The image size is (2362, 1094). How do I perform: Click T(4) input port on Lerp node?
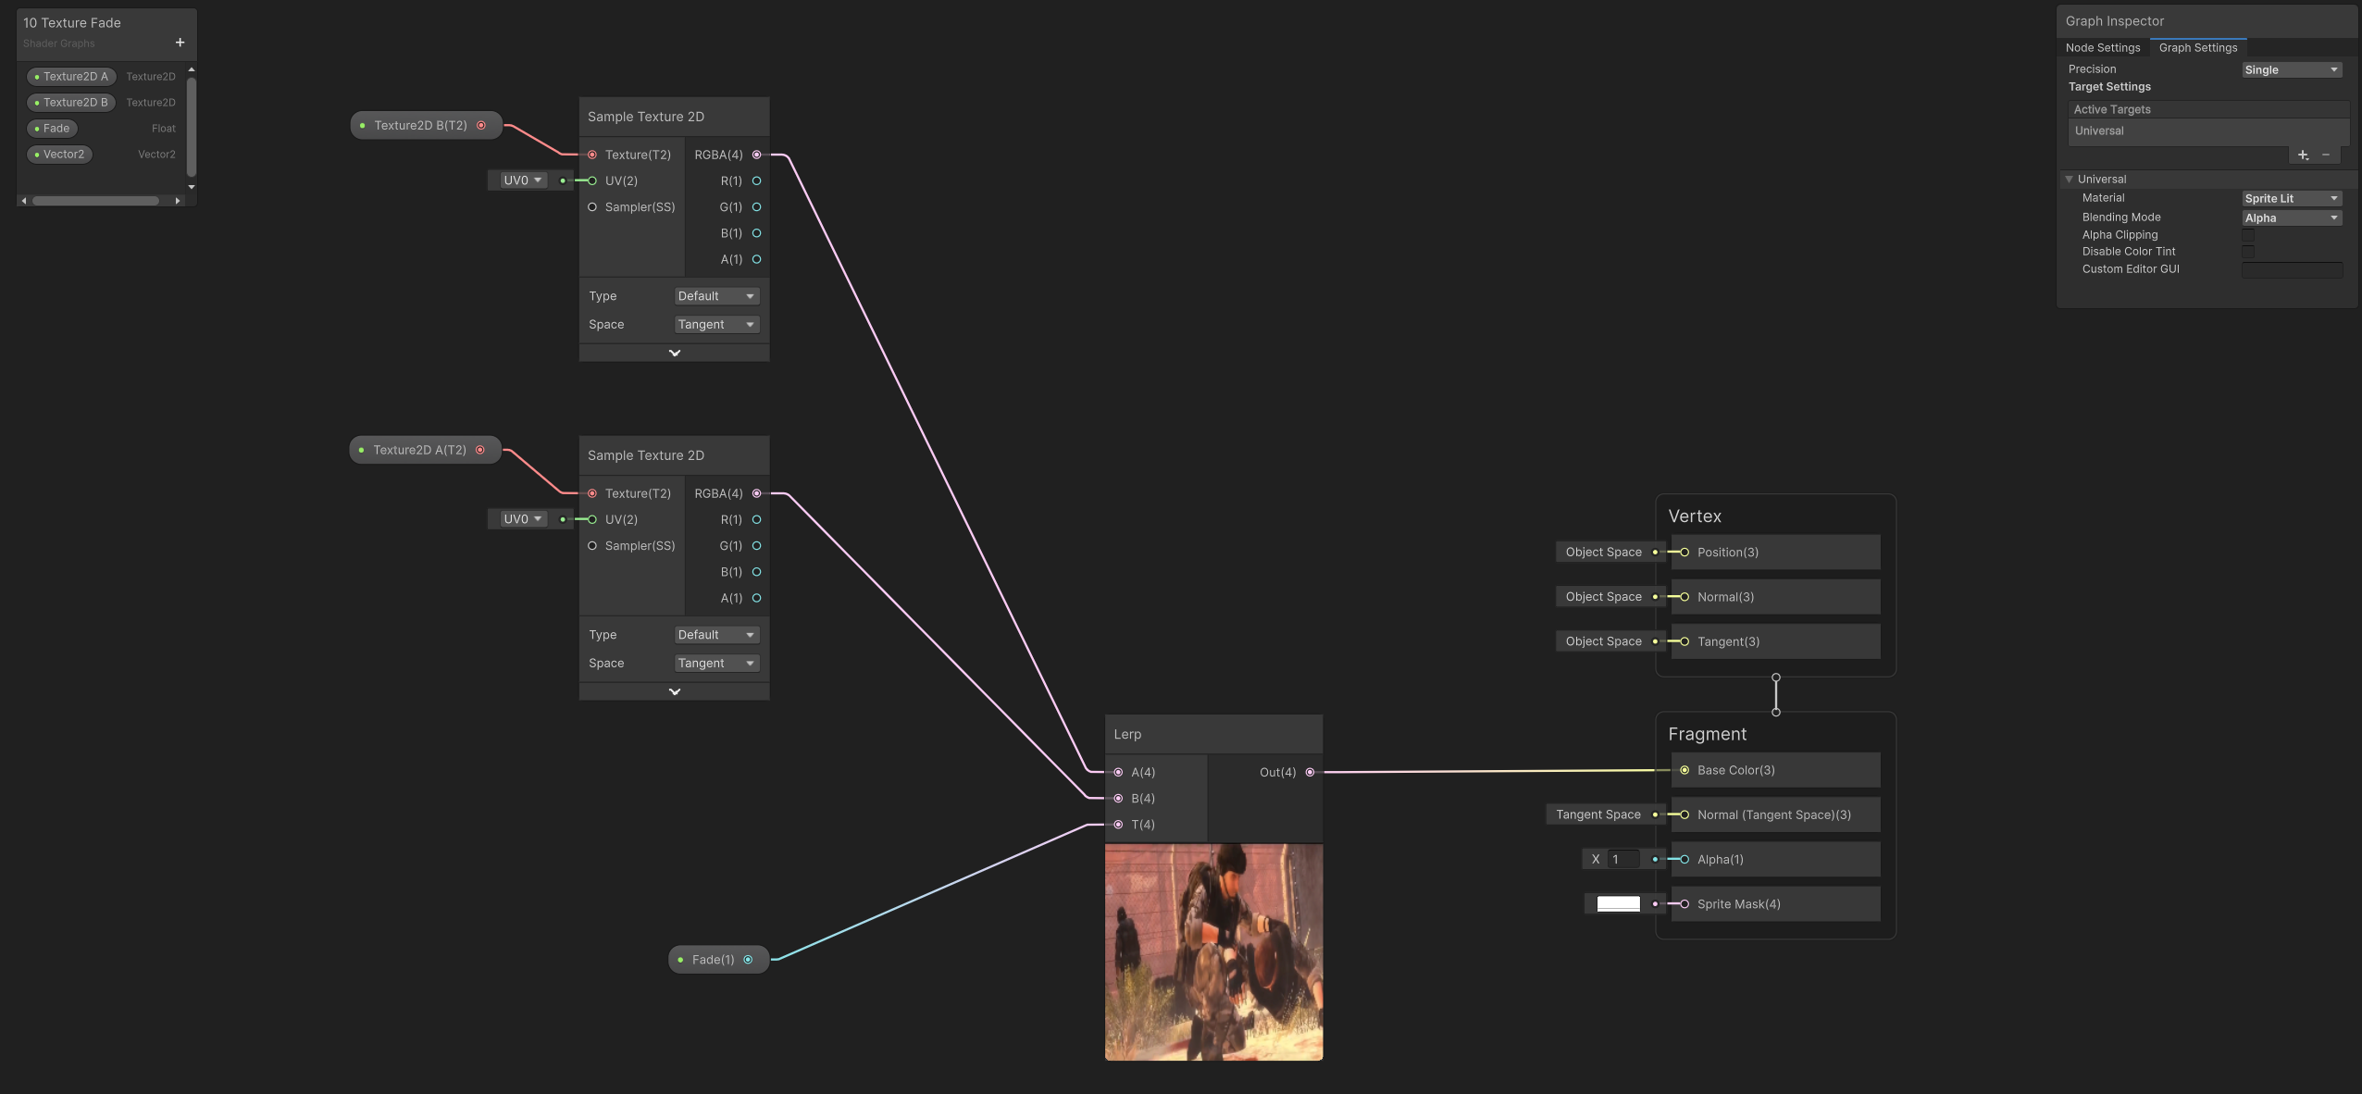[x=1118, y=825]
